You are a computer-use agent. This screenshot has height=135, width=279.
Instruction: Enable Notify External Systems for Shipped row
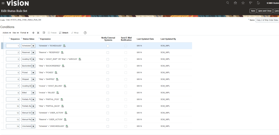point(108,79)
